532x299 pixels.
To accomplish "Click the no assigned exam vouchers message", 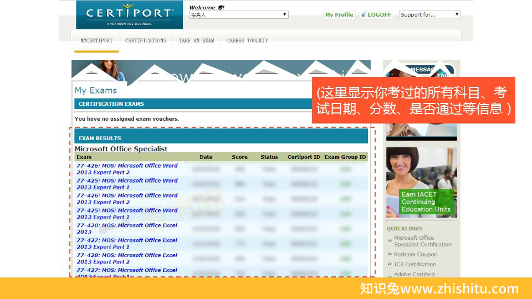I will pos(127,118).
